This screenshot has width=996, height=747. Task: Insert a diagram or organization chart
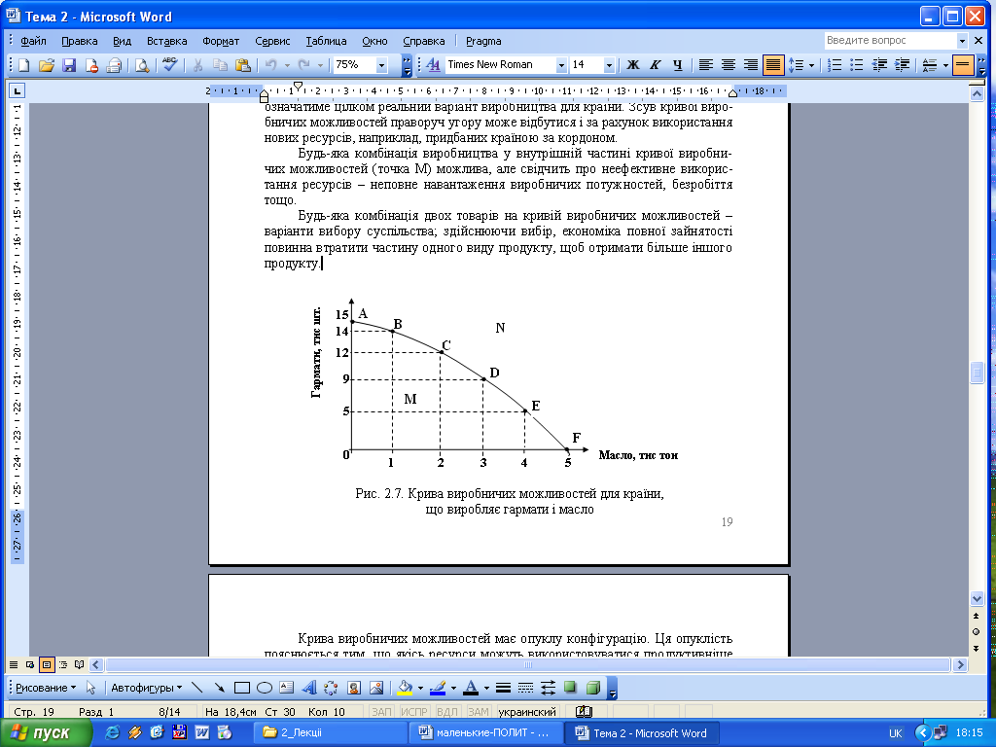point(331,688)
